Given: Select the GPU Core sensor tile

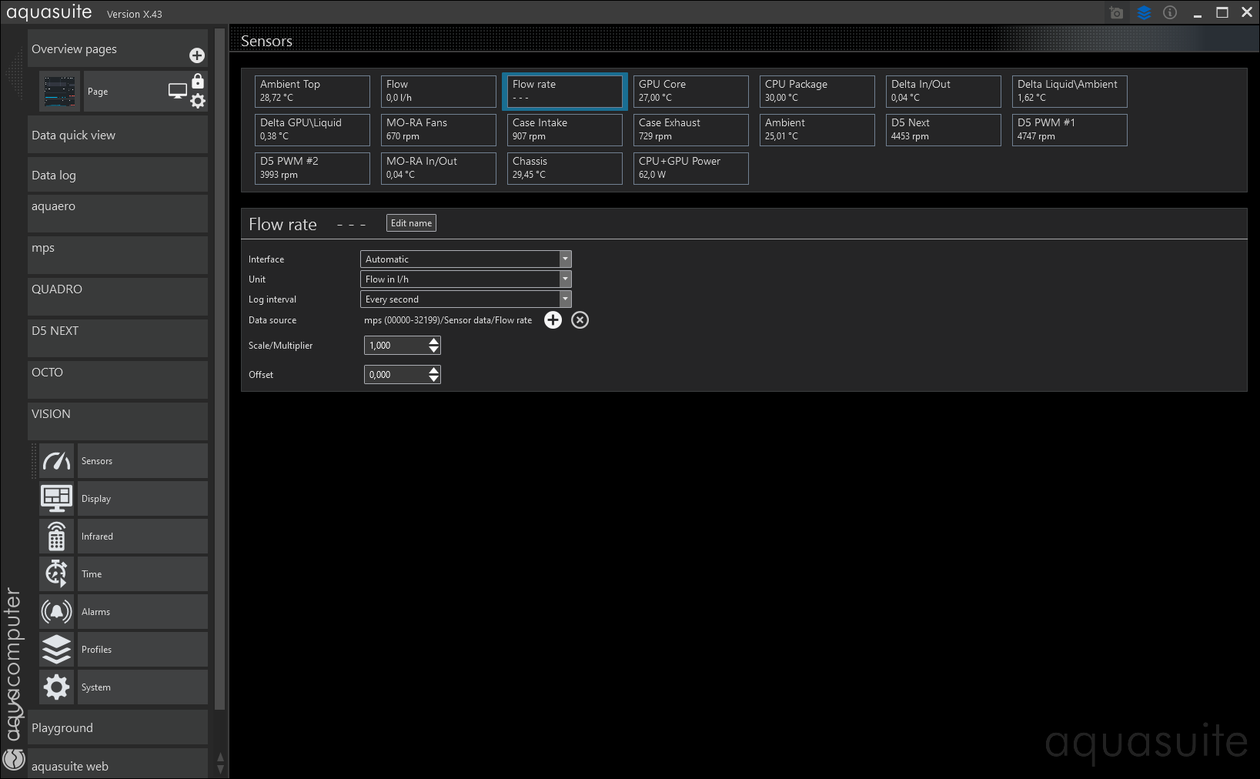Looking at the screenshot, I should tap(690, 91).
